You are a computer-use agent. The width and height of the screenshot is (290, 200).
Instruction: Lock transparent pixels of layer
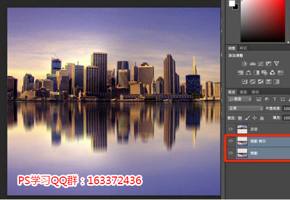click(240, 118)
